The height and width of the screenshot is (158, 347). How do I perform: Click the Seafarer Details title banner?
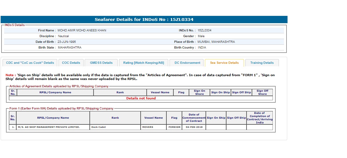[144, 20]
